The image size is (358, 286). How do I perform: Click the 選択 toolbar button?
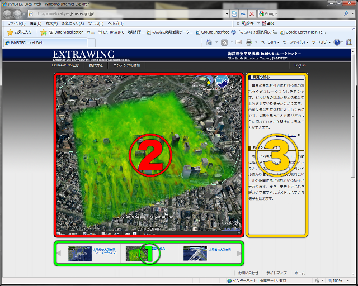tap(268, 23)
